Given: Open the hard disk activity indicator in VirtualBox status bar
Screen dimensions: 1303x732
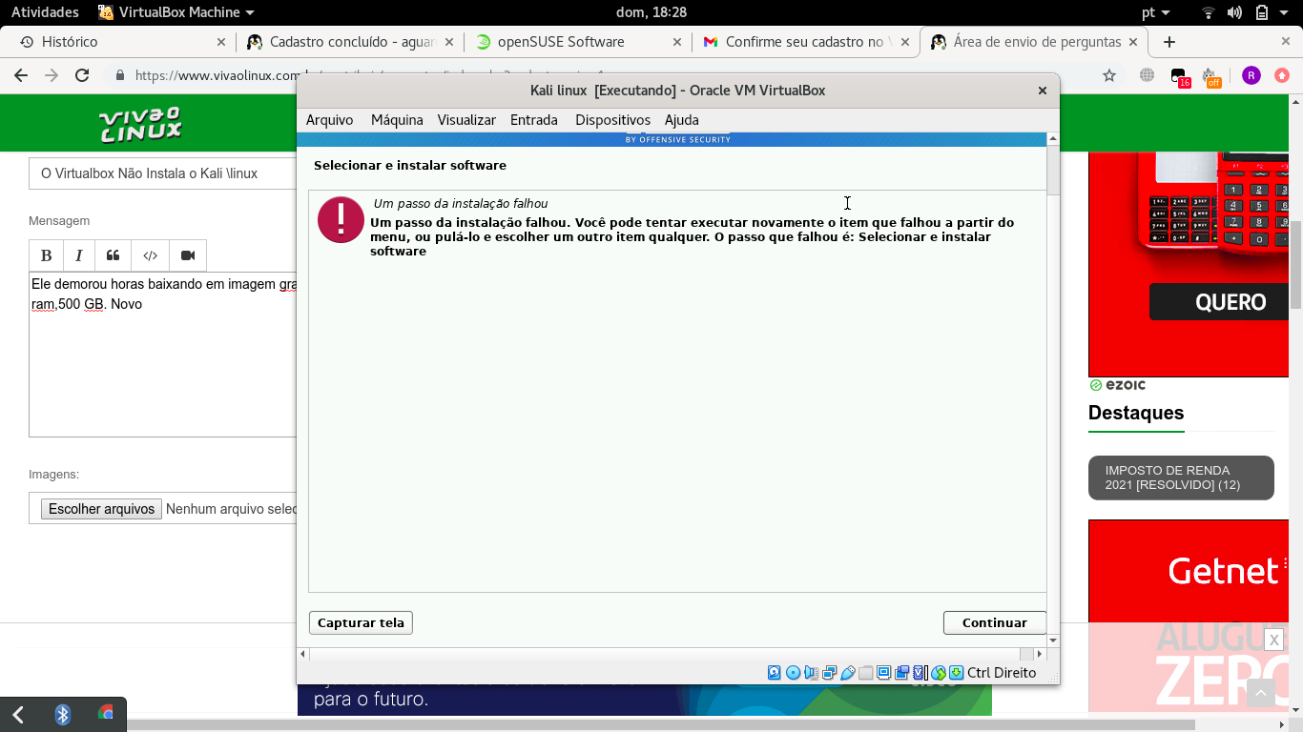Looking at the screenshot, I should pos(775,673).
